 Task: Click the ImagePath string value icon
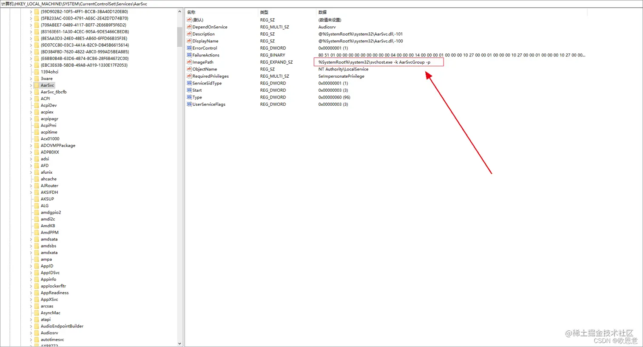tap(189, 62)
